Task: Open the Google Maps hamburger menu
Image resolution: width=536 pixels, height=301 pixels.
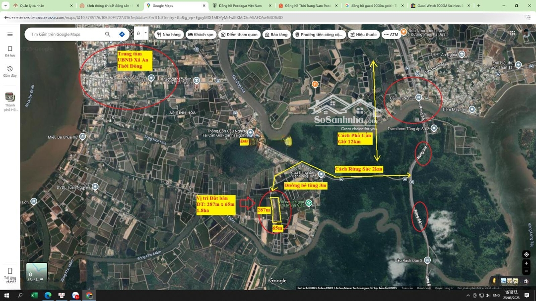Action: pyautogui.click(x=10, y=34)
